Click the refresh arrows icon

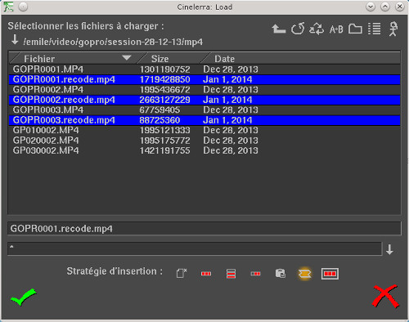(x=317, y=29)
